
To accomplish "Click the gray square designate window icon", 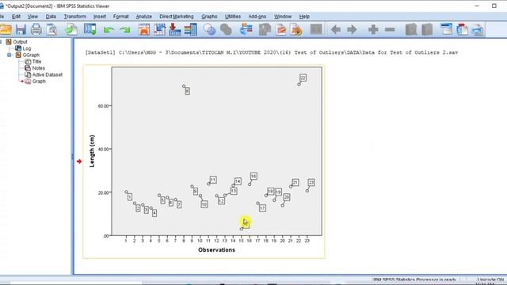I will (316, 29).
